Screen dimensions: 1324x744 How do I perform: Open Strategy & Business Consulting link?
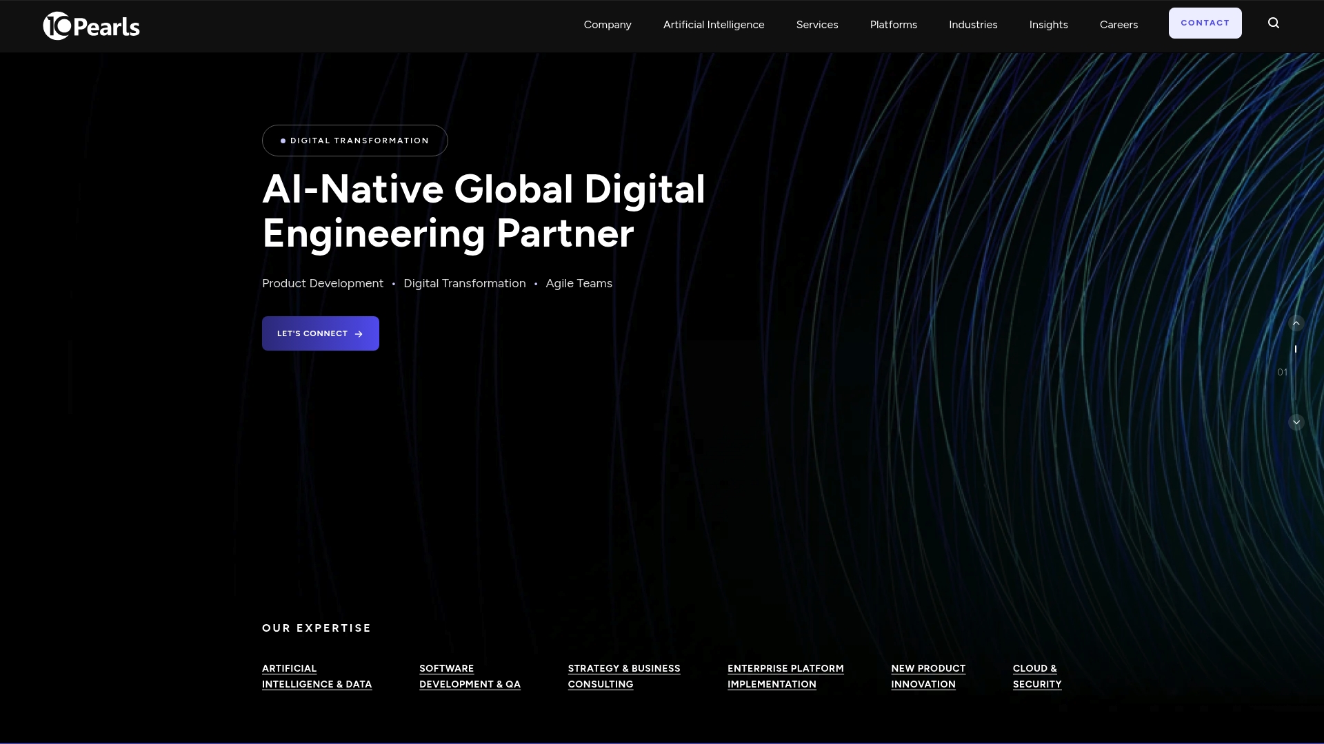click(x=624, y=676)
